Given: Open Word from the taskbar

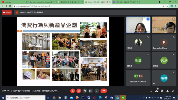Looking at the screenshot, I should point(111,98).
